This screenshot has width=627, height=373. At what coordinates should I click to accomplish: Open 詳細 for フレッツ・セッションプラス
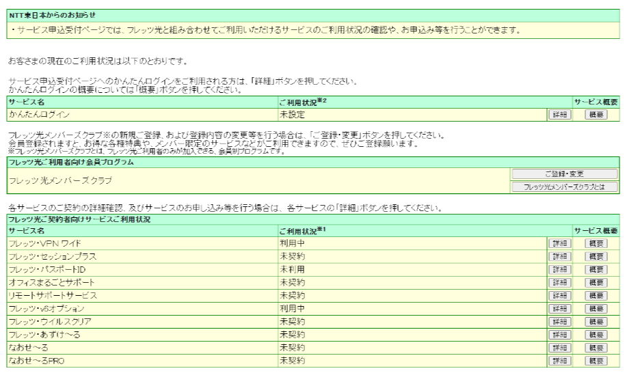pyautogui.click(x=560, y=256)
